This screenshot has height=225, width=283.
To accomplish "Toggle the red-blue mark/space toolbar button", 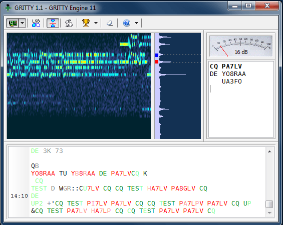I will point(53,23).
